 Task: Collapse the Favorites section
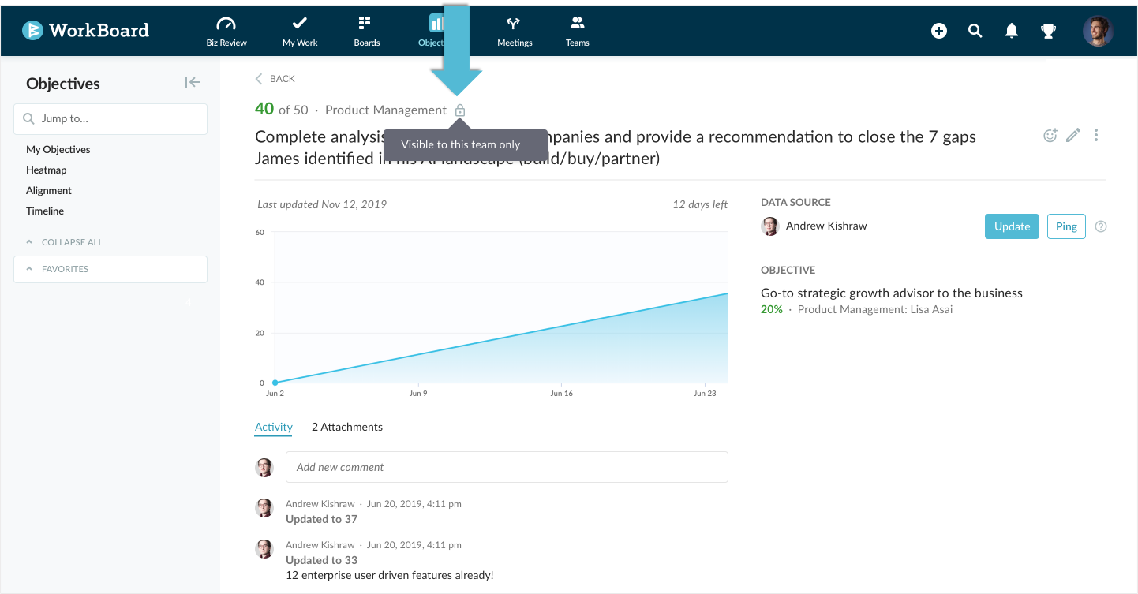pyautogui.click(x=110, y=269)
